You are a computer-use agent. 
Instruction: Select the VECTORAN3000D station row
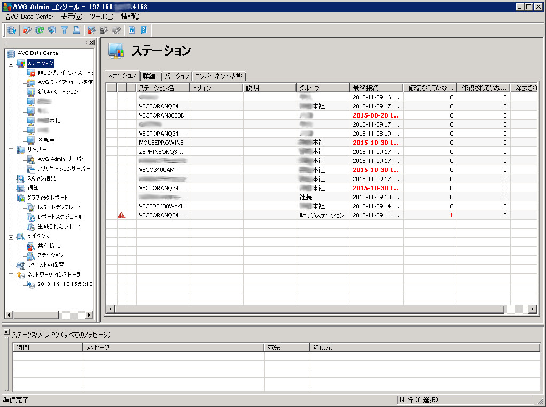tap(322, 115)
